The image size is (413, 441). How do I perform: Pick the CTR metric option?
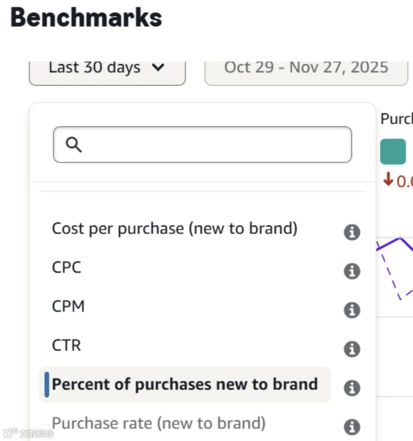67,346
